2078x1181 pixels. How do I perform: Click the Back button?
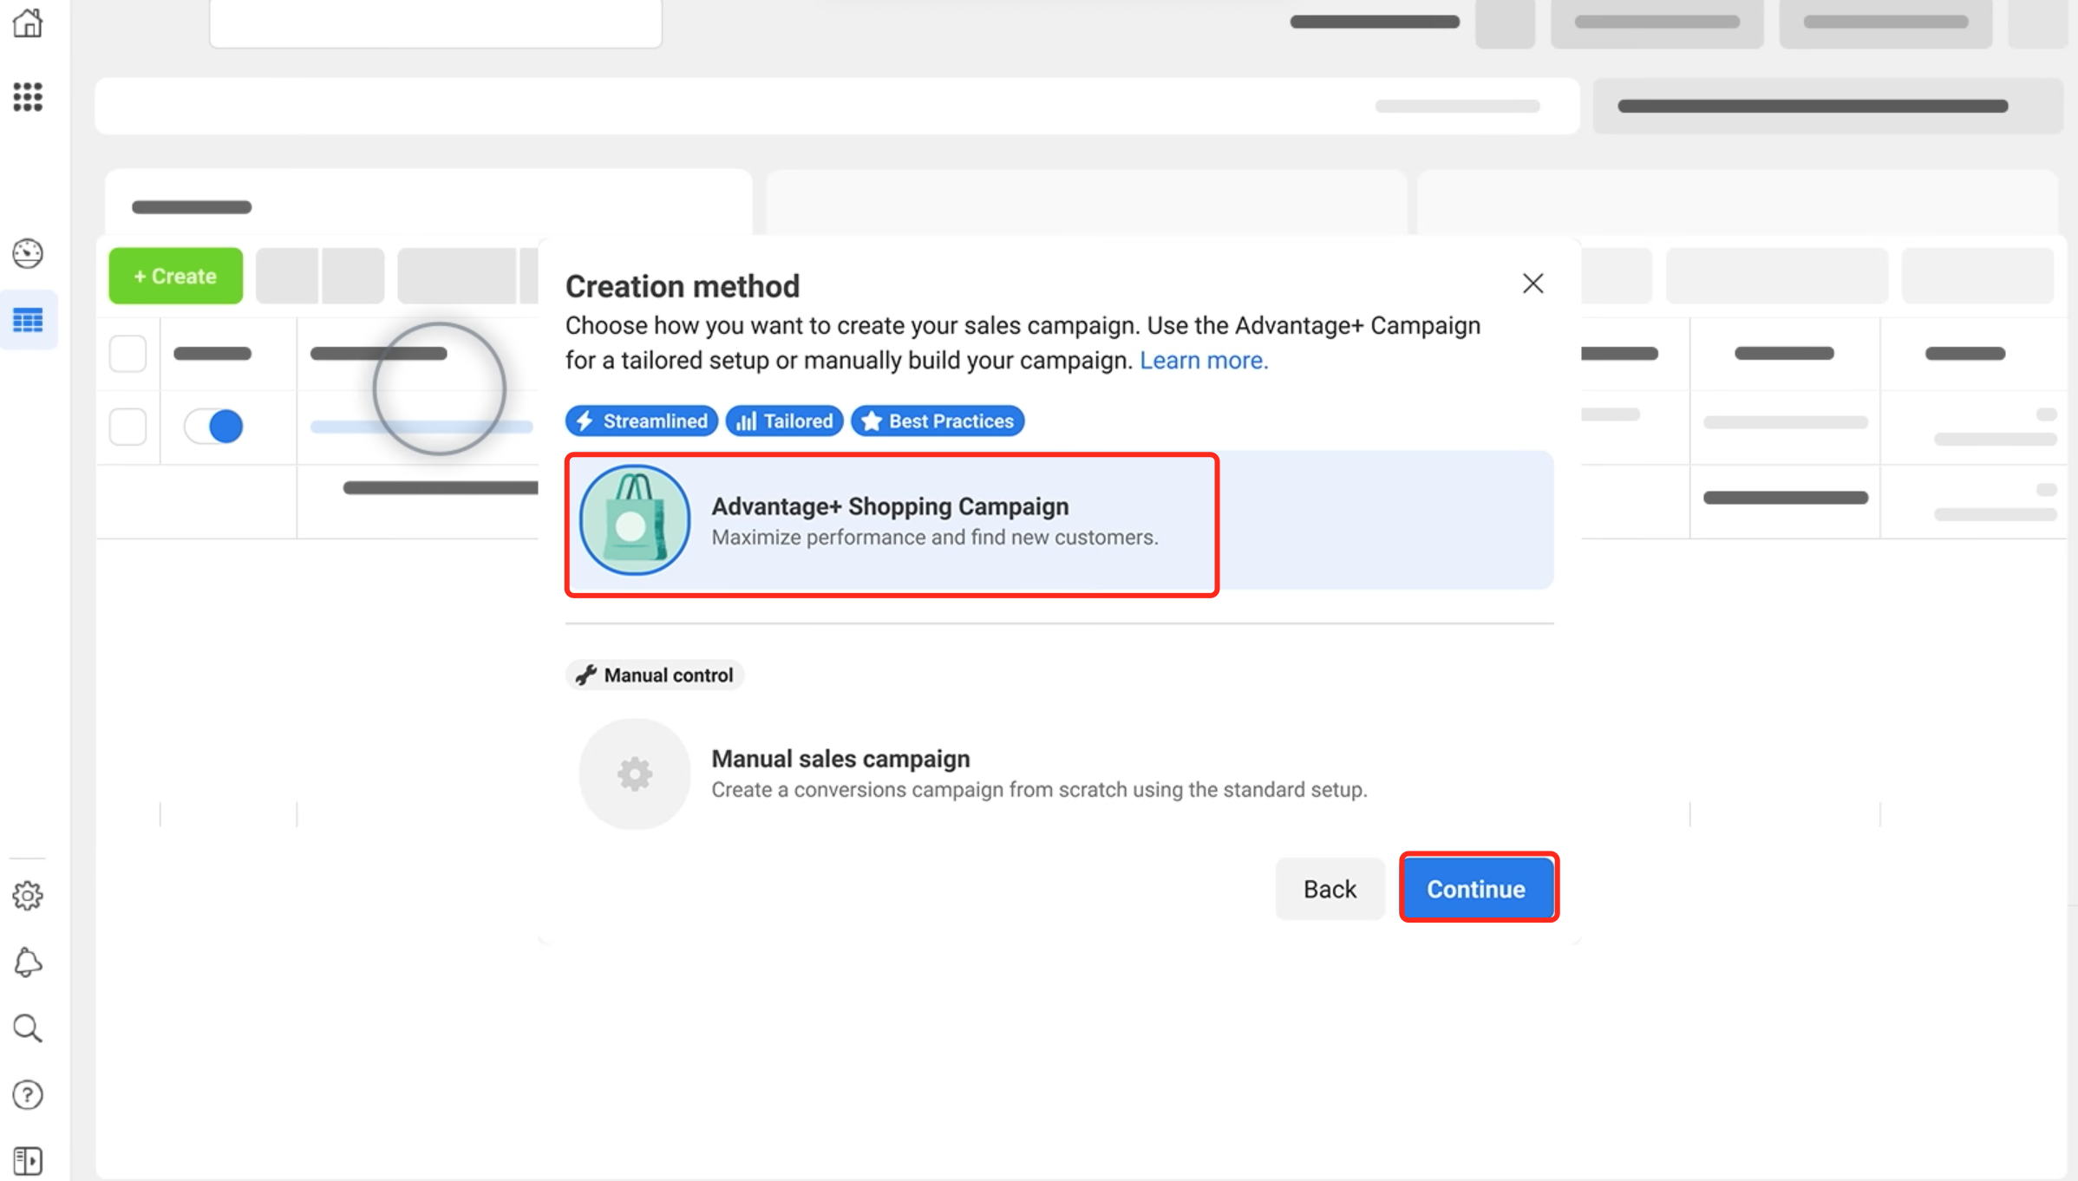pos(1330,889)
